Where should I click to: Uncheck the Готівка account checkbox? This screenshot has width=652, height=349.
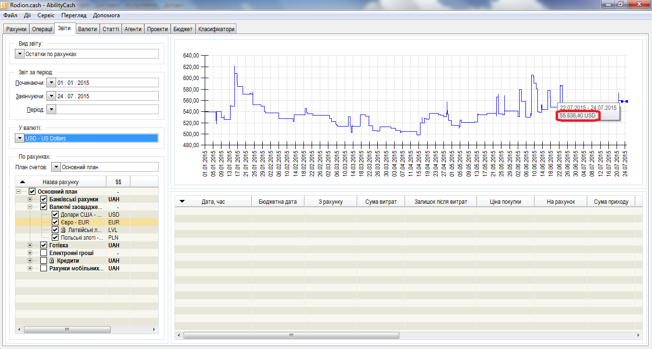pos(44,245)
